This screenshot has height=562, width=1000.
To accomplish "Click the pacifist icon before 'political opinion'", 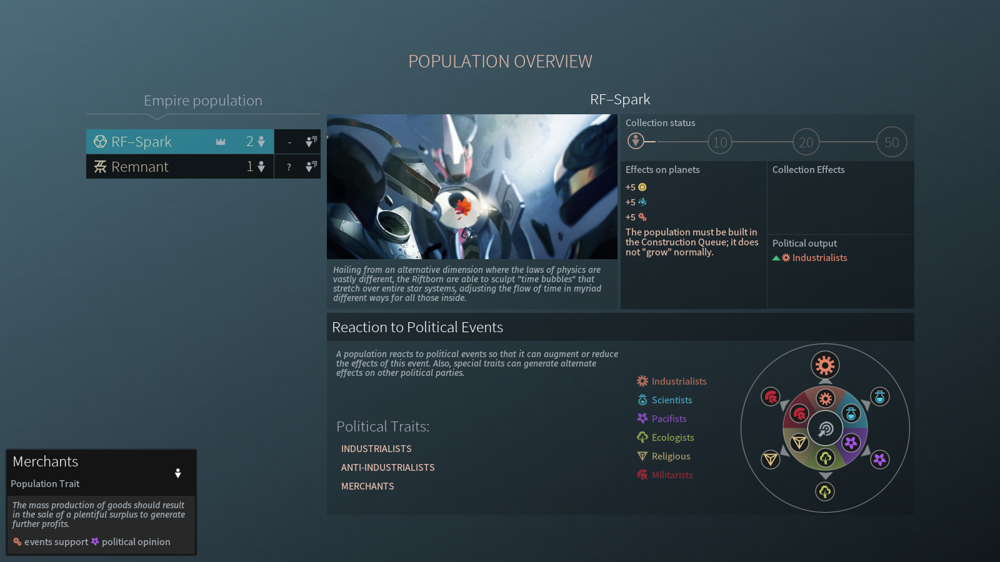I will pos(95,541).
